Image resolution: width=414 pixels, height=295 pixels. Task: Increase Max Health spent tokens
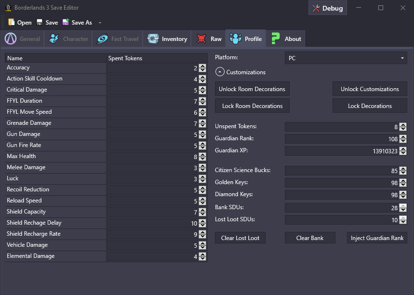202,155
